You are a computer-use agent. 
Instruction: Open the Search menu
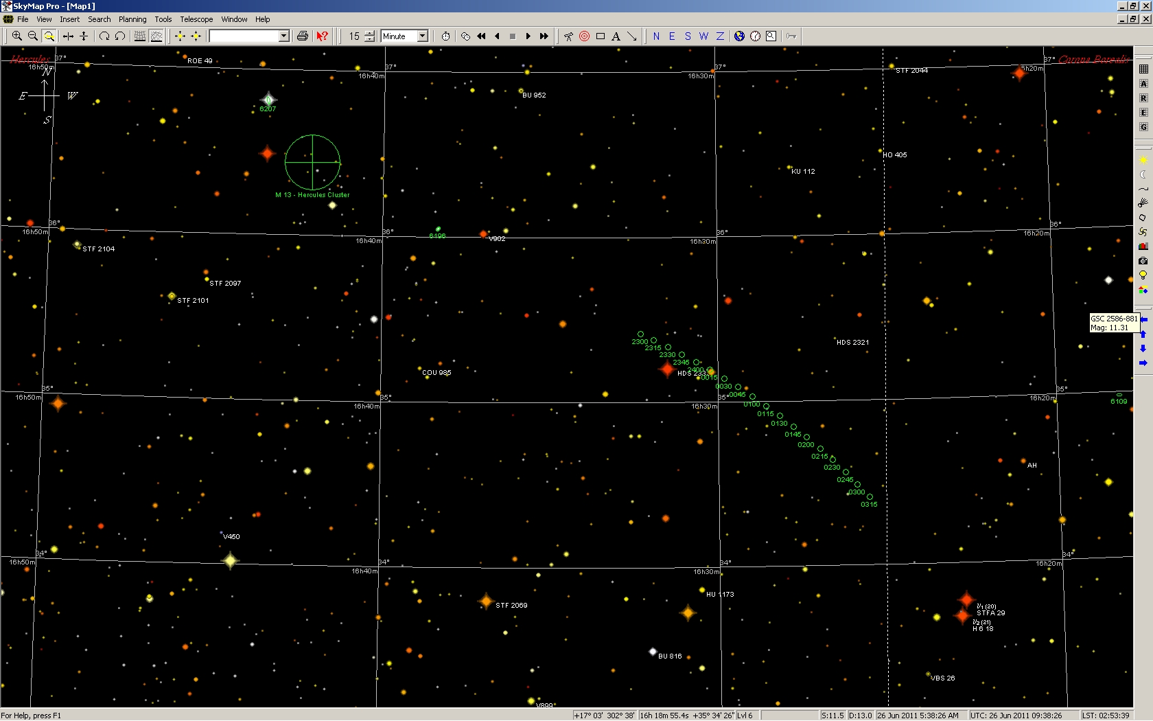[99, 19]
